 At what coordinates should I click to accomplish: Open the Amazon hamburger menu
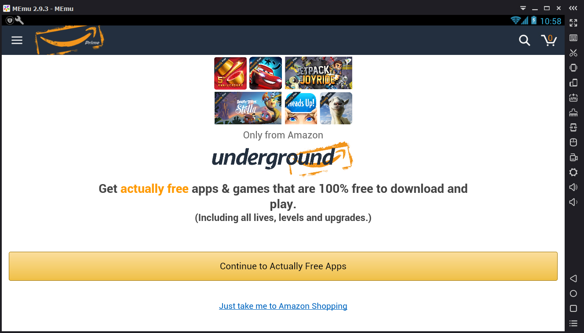click(x=17, y=40)
